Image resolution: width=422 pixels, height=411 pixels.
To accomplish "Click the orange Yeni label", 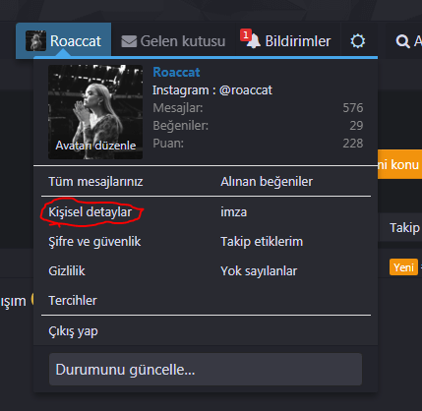I will [403, 267].
